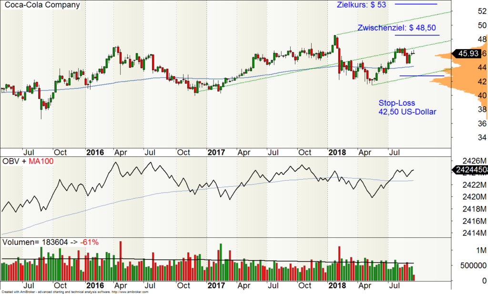Click 2018 on the volume panel date axis
Screen dimensions: 488x294
[337, 285]
